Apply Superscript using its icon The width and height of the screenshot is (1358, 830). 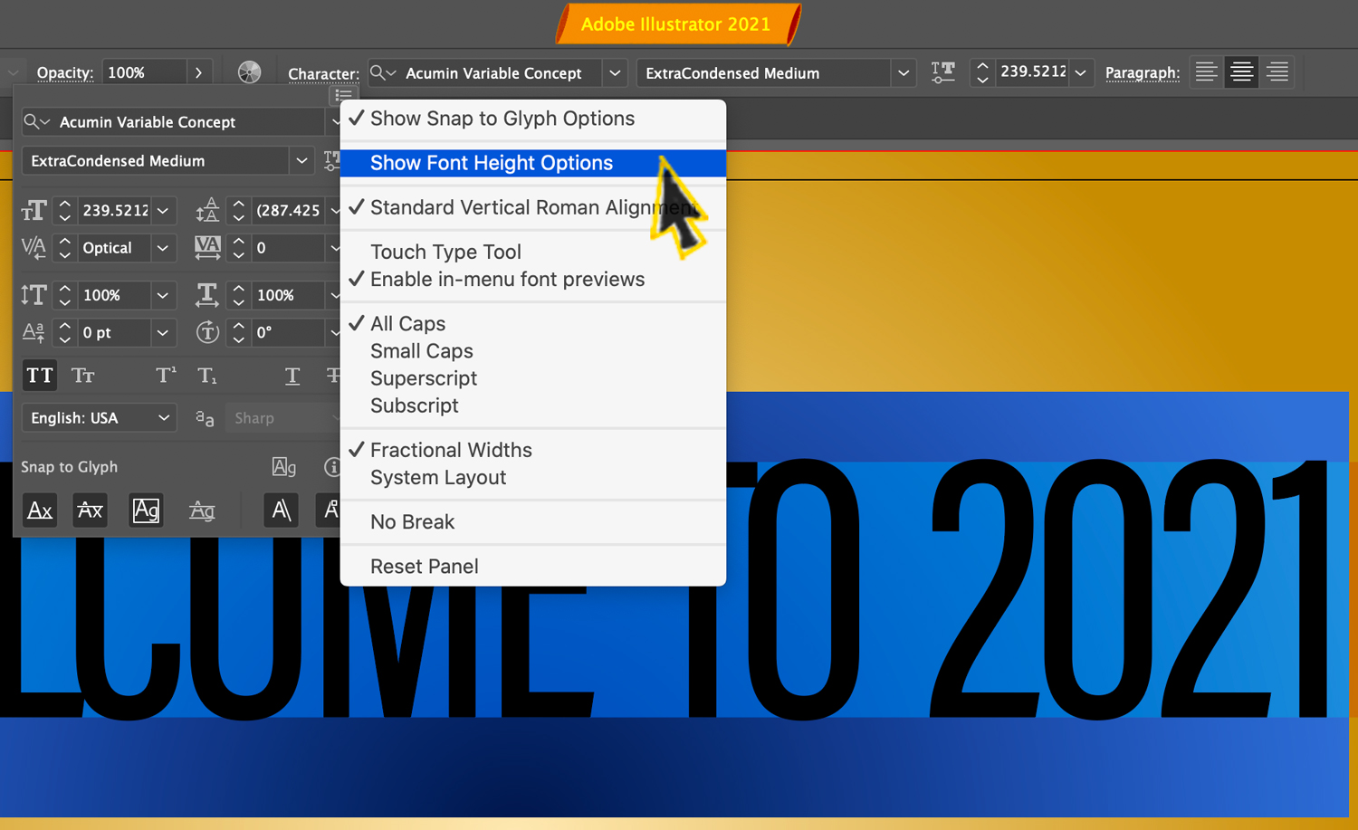[165, 375]
